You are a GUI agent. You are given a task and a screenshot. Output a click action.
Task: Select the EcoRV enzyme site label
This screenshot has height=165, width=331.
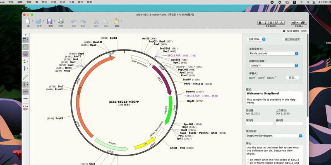tap(187, 80)
